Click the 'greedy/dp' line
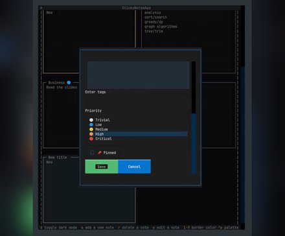 [x=154, y=22]
